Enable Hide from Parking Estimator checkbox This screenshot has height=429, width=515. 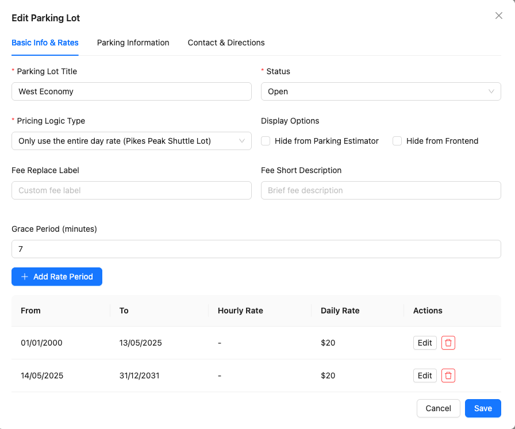click(266, 141)
